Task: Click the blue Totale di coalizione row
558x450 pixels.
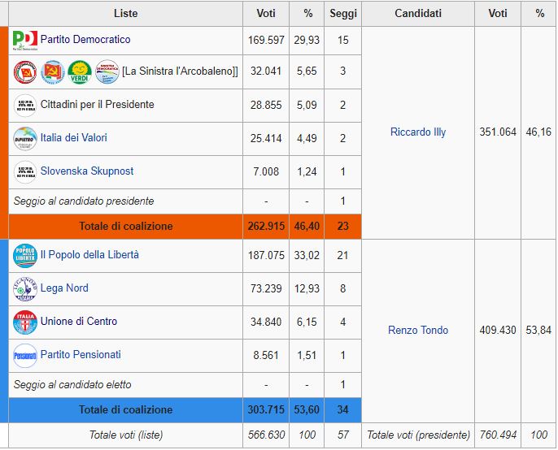Action: coord(125,410)
